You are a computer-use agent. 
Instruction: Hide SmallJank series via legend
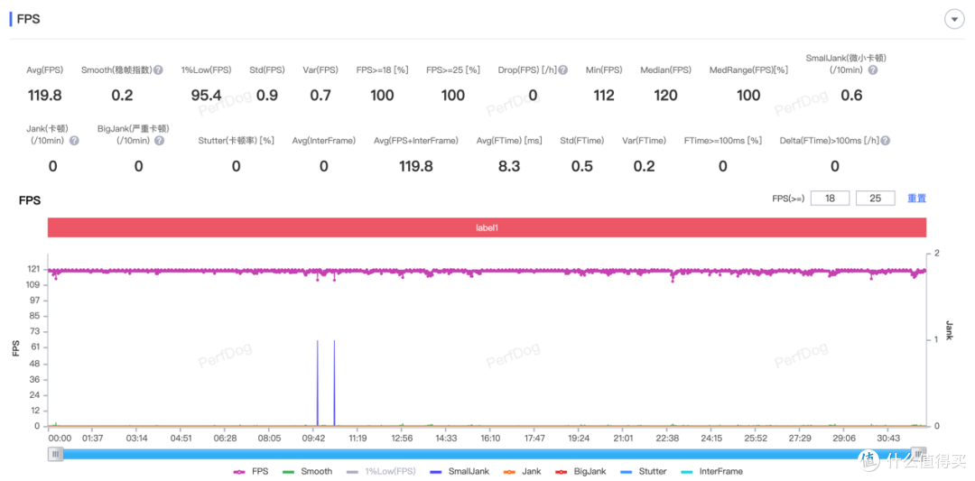(460, 471)
